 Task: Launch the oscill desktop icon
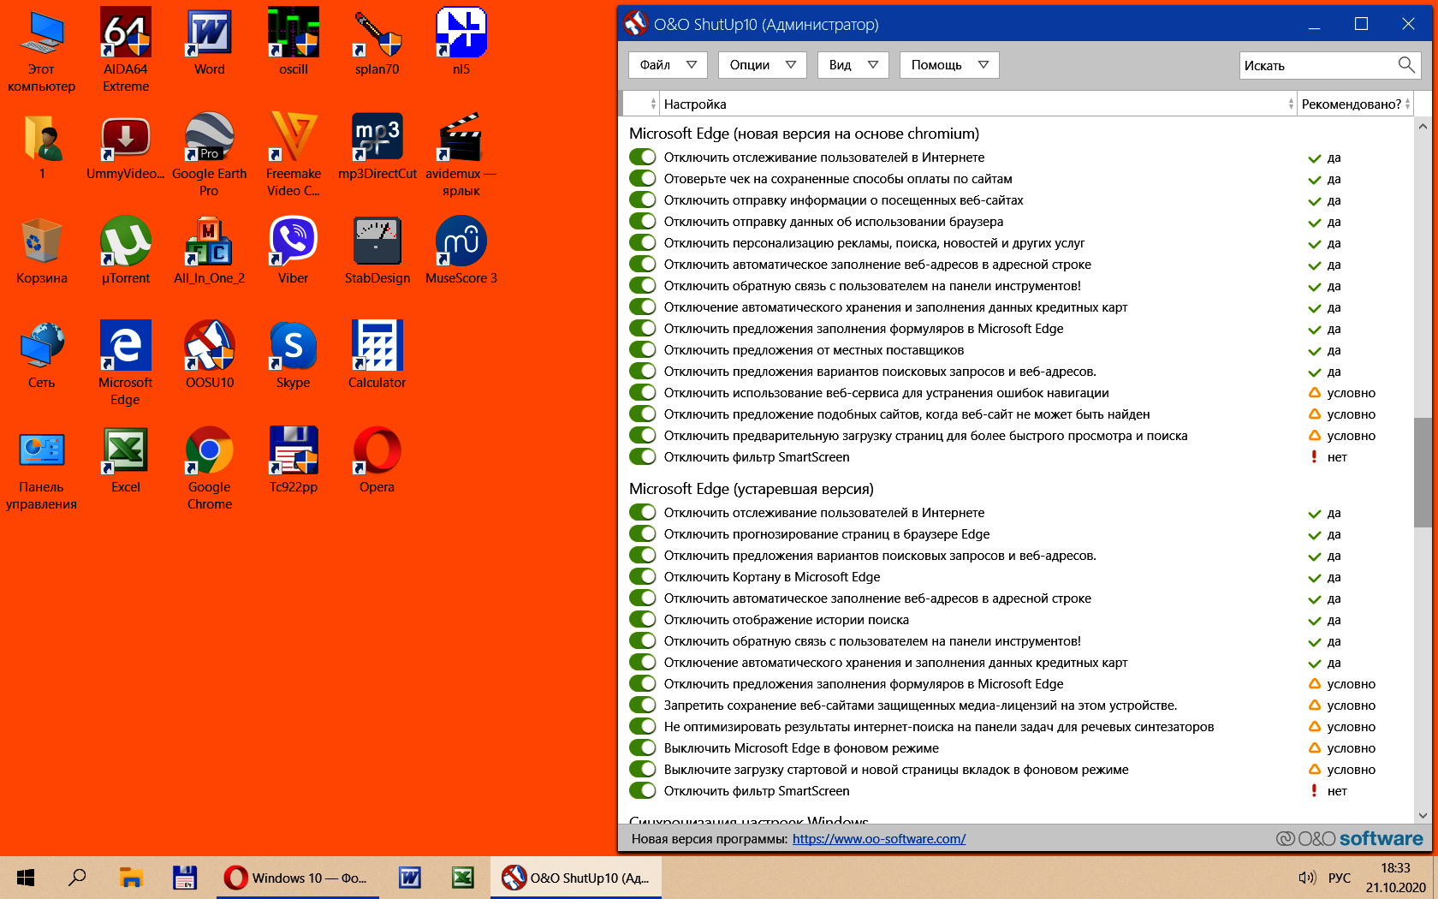pyautogui.click(x=294, y=41)
